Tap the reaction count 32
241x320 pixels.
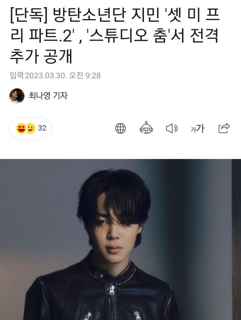point(42,128)
